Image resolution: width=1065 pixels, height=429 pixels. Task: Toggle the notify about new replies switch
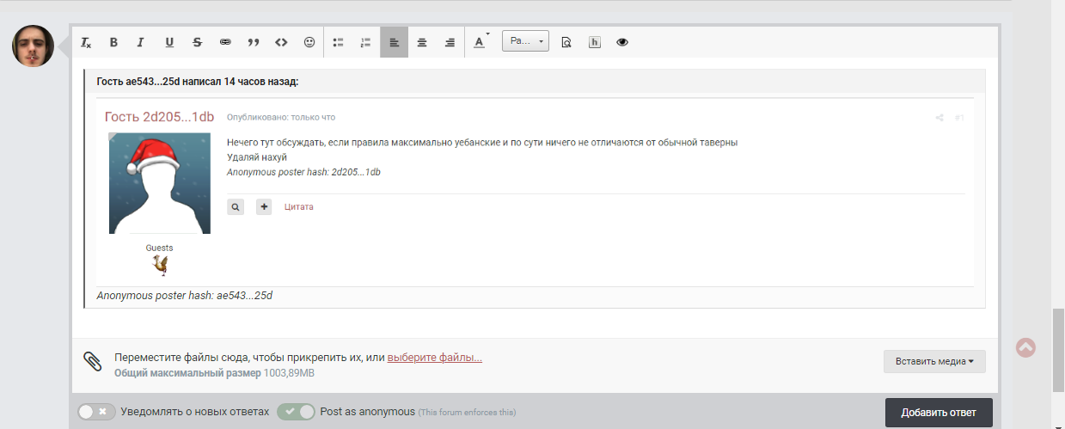96,412
